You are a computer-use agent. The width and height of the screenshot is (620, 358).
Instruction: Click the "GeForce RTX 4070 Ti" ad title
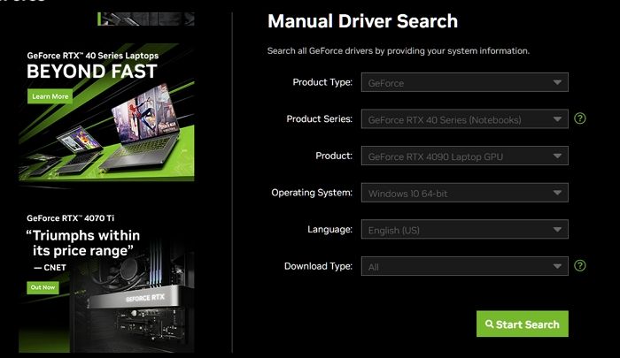pyautogui.click(x=70, y=217)
